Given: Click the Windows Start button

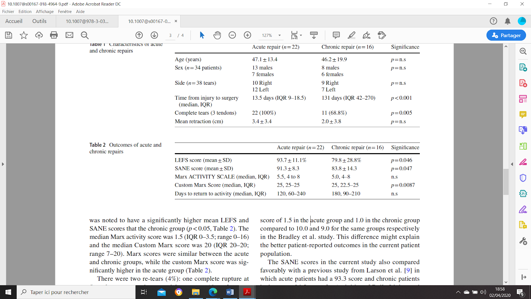Looking at the screenshot, I should pos(8,292).
